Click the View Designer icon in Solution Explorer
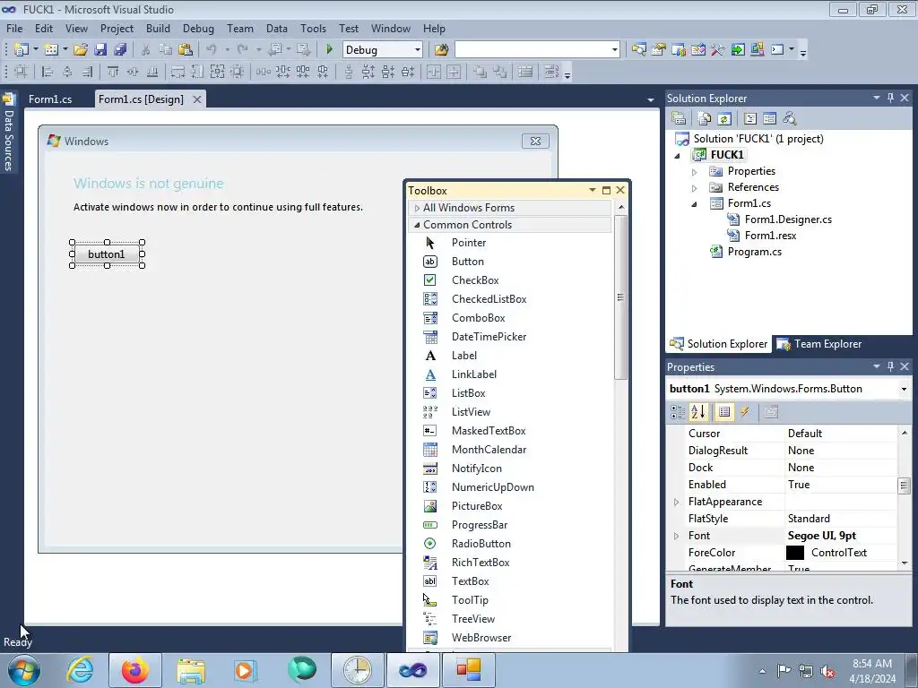This screenshot has height=688, width=918. [x=769, y=119]
